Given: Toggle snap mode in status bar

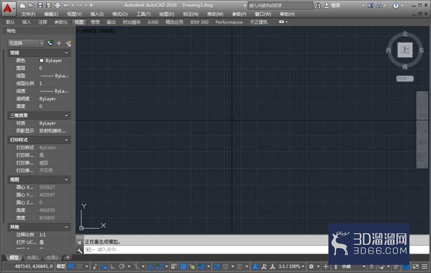Looking at the screenshot, I should tap(79, 267).
